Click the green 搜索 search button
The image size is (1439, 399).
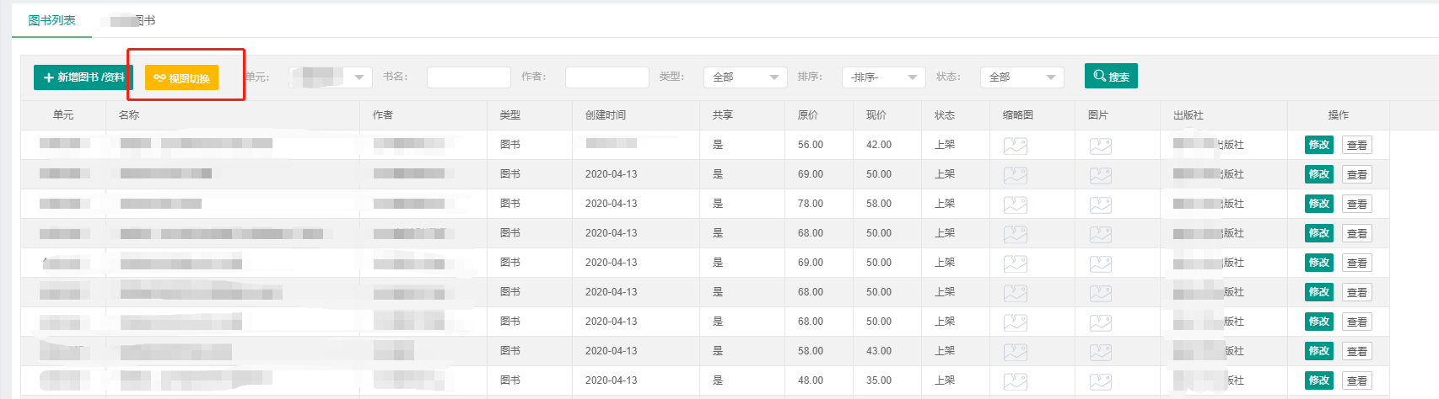coord(1111,77)
